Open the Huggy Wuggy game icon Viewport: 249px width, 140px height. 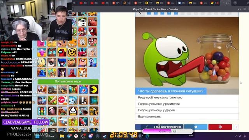(x=62, y=62)
